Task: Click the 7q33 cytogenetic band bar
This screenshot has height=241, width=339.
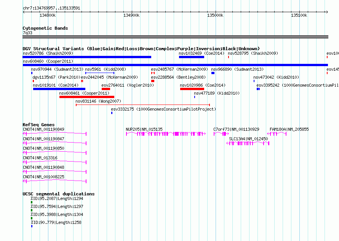Action: (x=175, y=37)
